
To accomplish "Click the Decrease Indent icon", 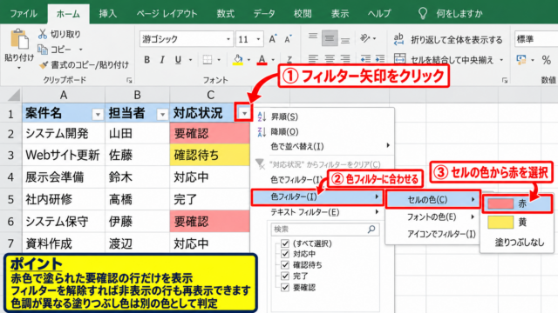I will (x=365, y=58).
